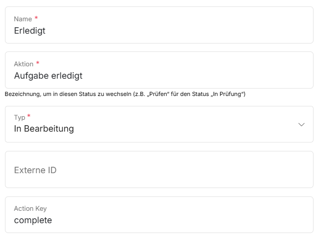This screenshot has width=317, height=237.
Task: Click the red asterisk beside Aktion
Action: tap(38, 63)
